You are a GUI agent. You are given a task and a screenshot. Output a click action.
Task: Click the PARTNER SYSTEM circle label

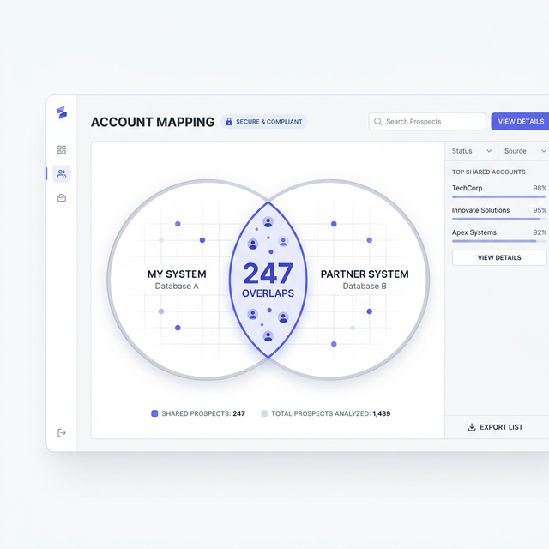click(x=365, y=274)
